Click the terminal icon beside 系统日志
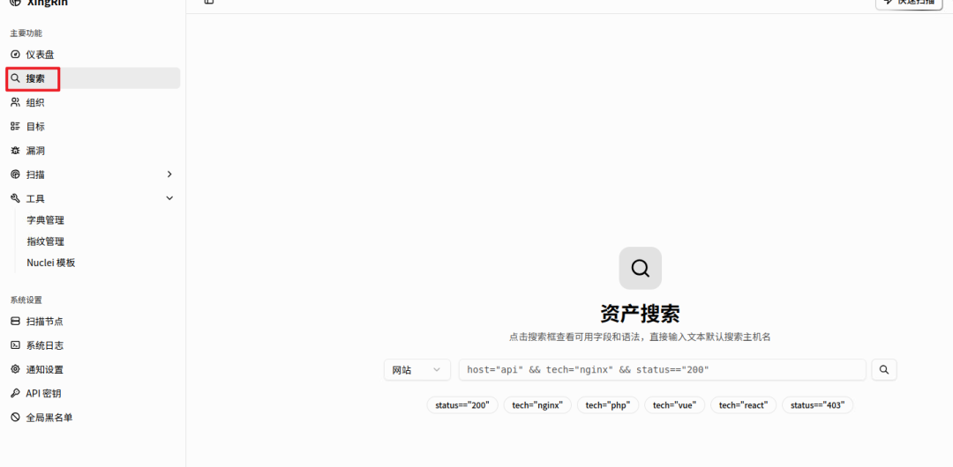 pyautogui.click(x=16, y=345)
